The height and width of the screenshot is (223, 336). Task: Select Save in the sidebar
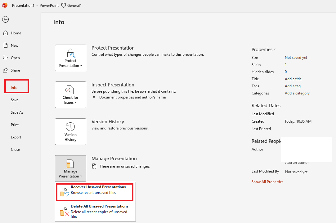click(x=15, y=100)
